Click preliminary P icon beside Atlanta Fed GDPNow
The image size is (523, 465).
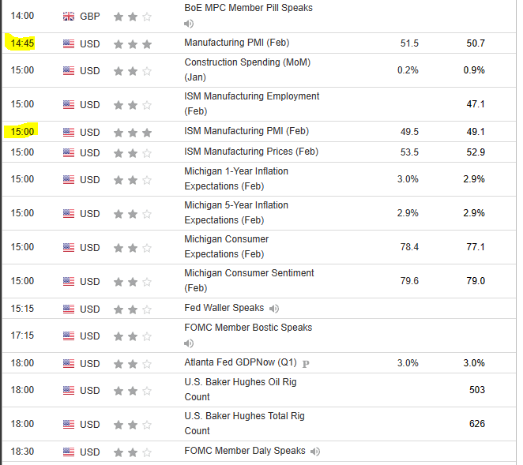click(306, 364)
